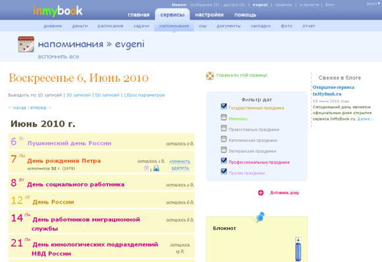
Task: Go to расписание section
Action: (111, 26)
